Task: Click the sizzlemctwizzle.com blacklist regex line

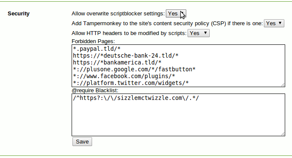Action: pos(136,98)
